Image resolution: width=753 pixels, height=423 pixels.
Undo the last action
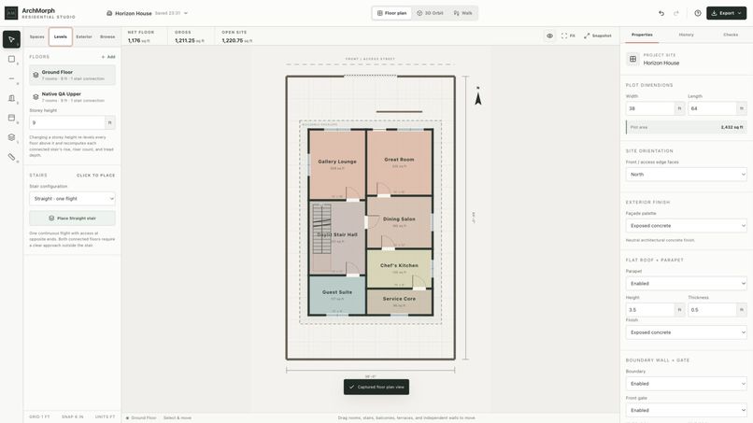[x=661, y=13]
